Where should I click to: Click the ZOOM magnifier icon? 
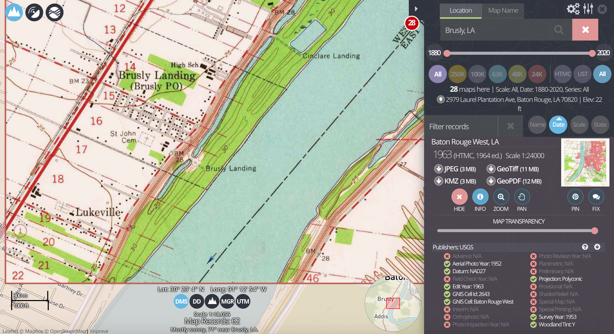coord(501,197)
